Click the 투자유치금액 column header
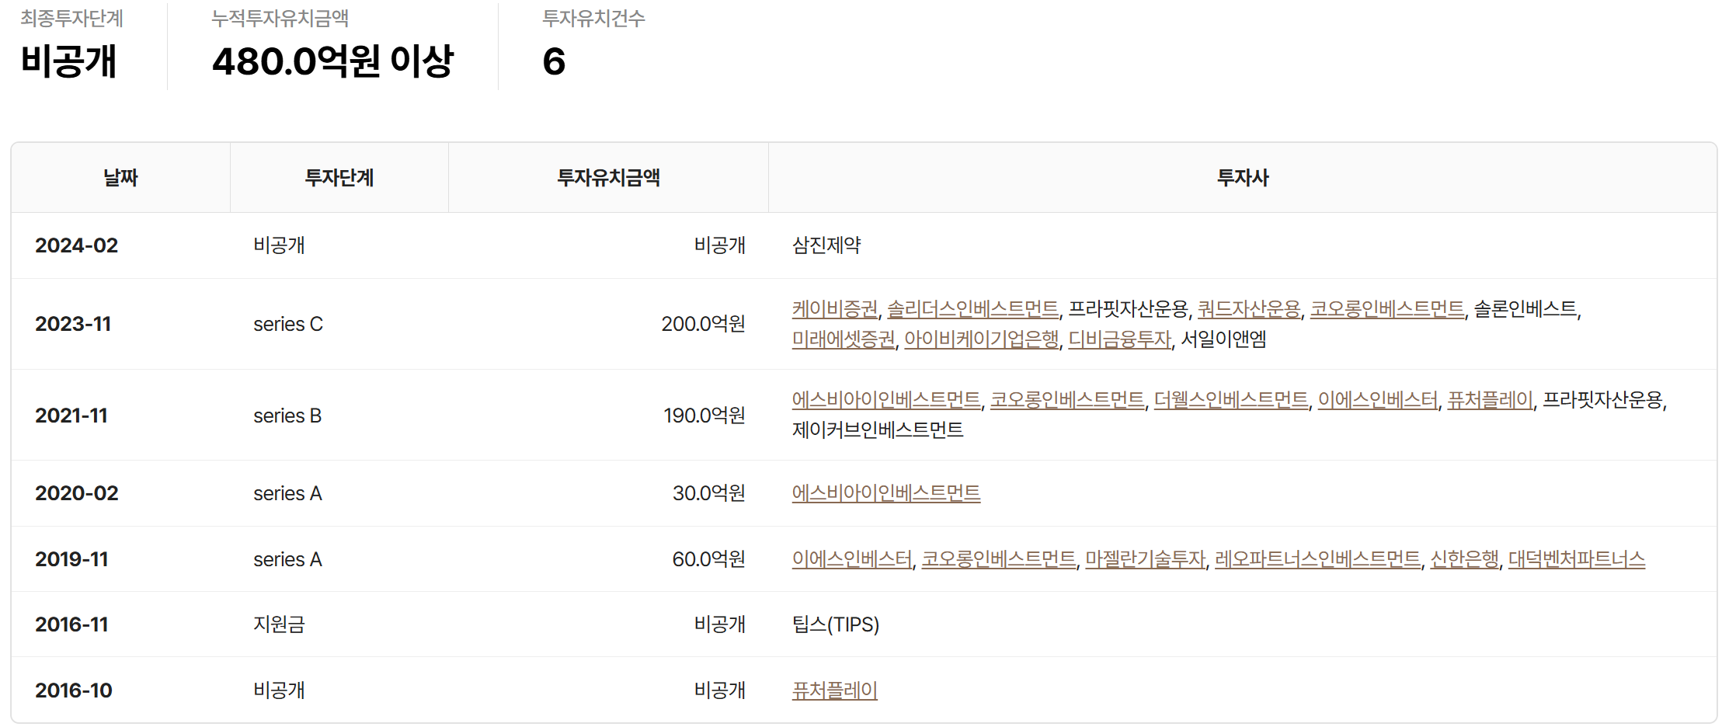This screenshot has width=1722, height=727. (x=608, y=178)
